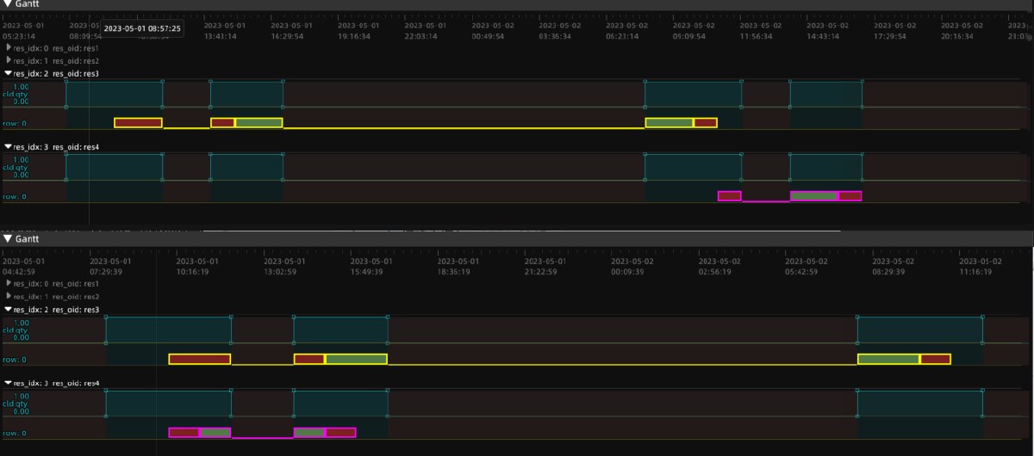
Task: Select leftmost red bar, upper Gantt res3 row
Action: [x=138, y=123]
